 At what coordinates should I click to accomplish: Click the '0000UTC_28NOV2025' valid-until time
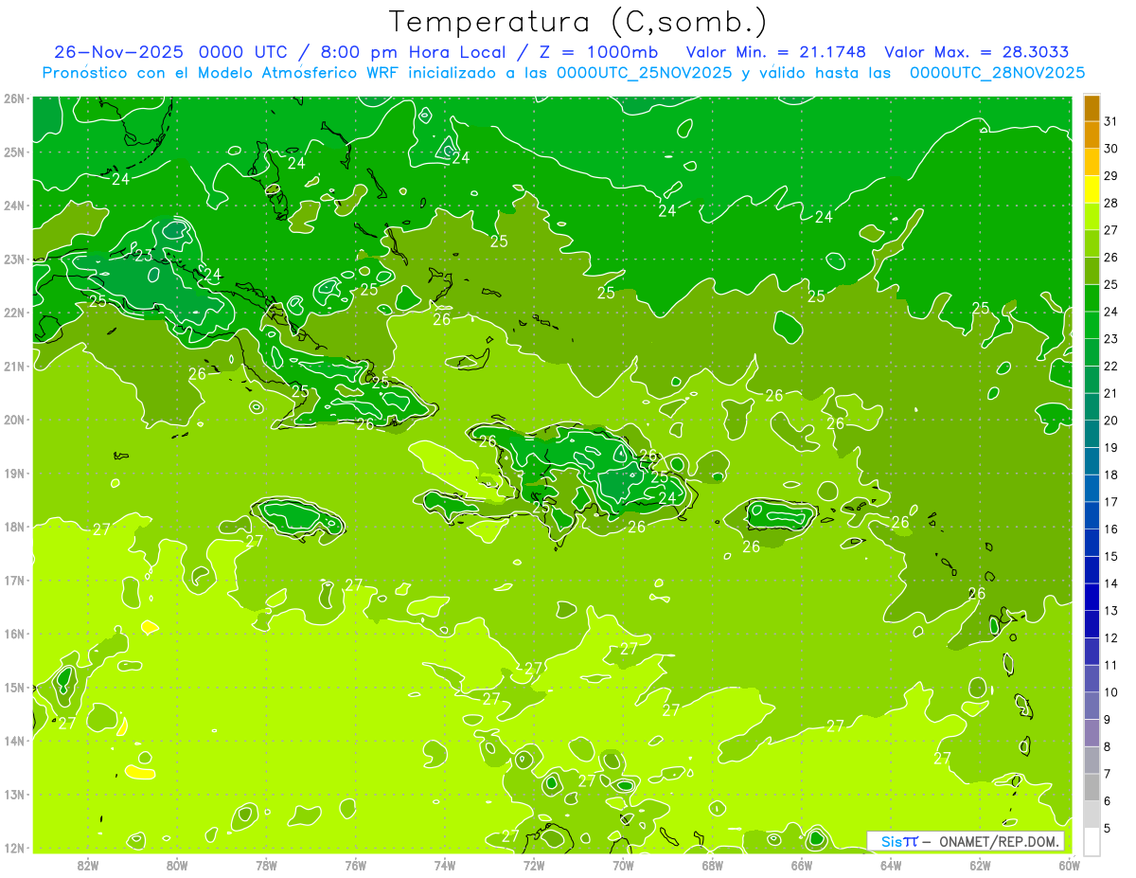pyautogui.click(x=998, y=73)
